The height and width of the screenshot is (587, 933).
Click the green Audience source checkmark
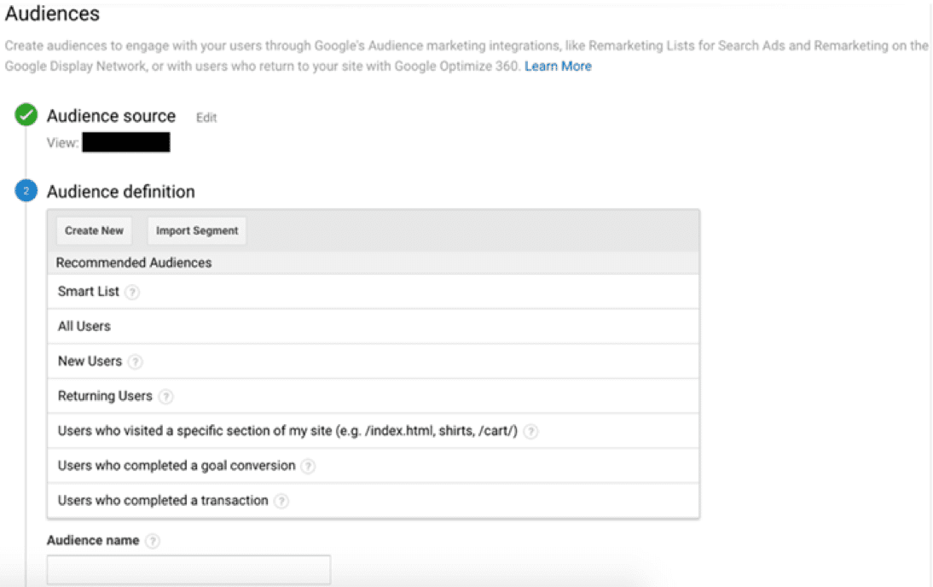[26, 116]
